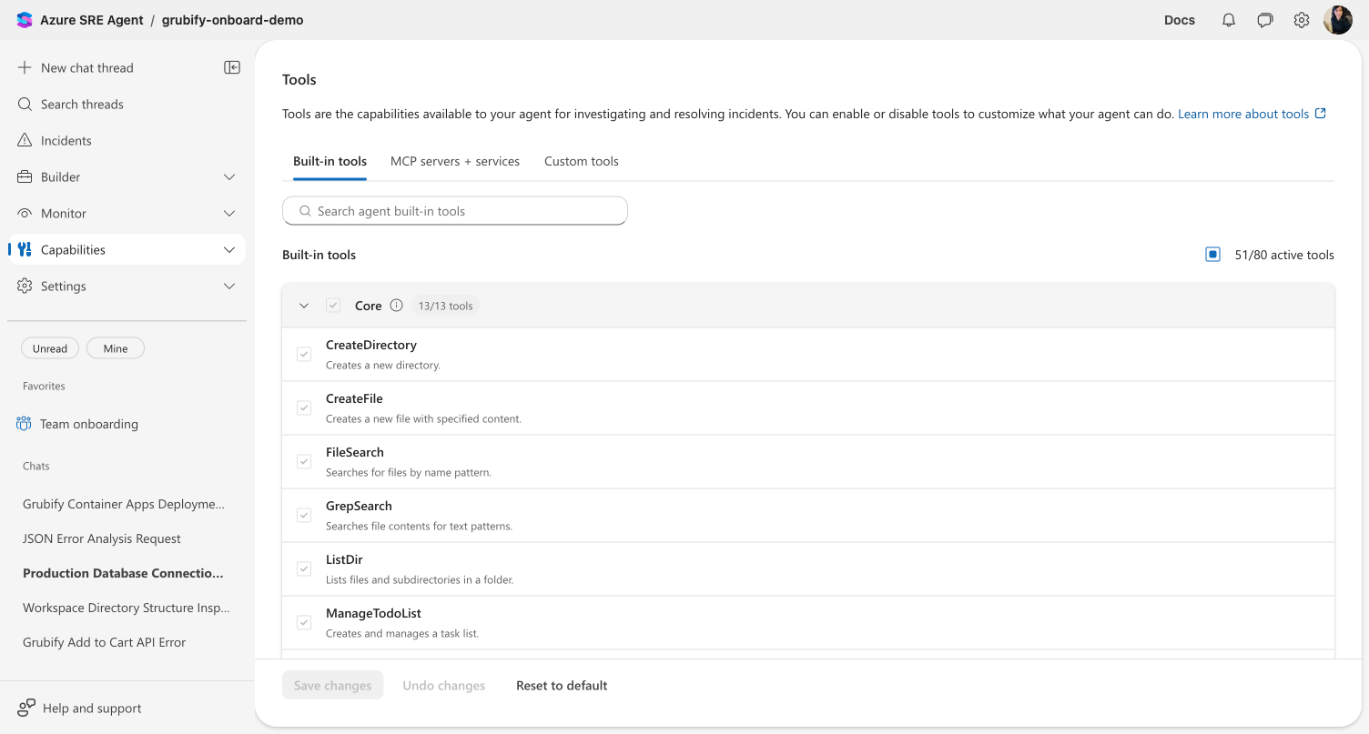Viewport: 1369px width, 734px height.
Task: Click the Help and support icon
Action: point(26,708)
